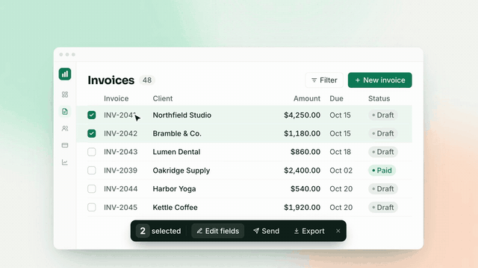Click the $860.00 amount

coord(305,152)
